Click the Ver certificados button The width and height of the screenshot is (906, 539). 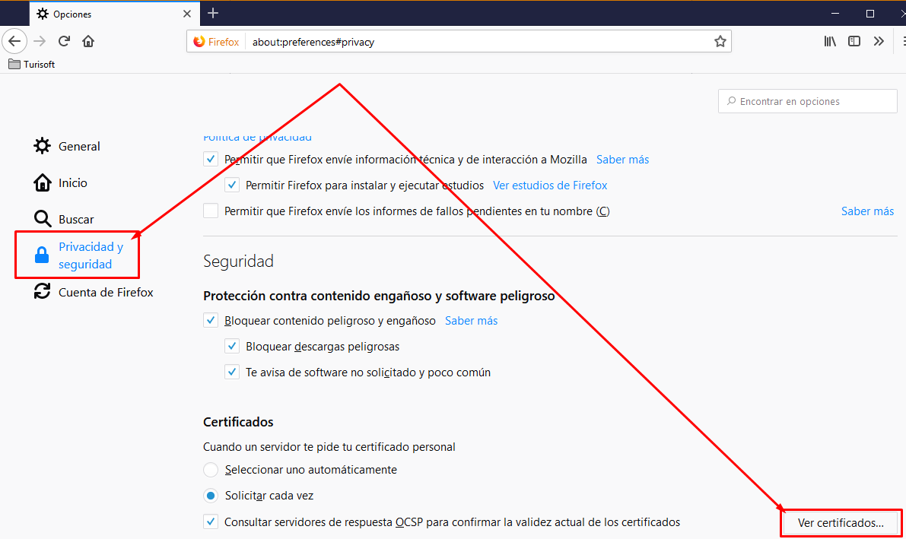pyautogui.click(x=841, y=522)
